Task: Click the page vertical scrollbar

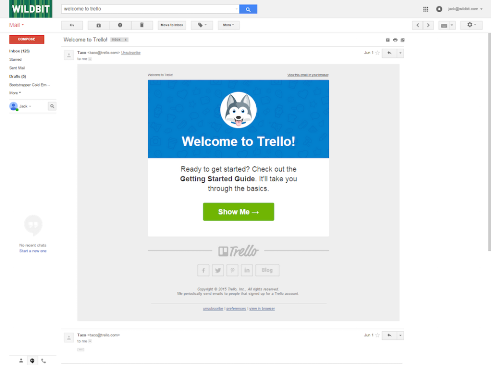Action: (489, 142)
